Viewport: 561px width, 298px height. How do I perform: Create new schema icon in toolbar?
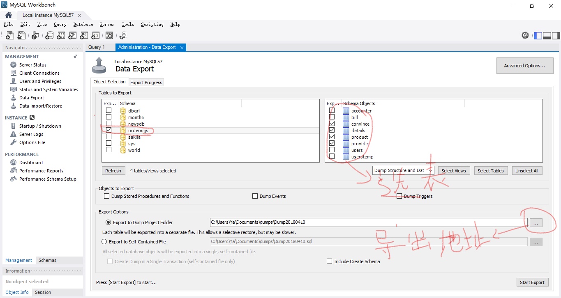point(49,36)
